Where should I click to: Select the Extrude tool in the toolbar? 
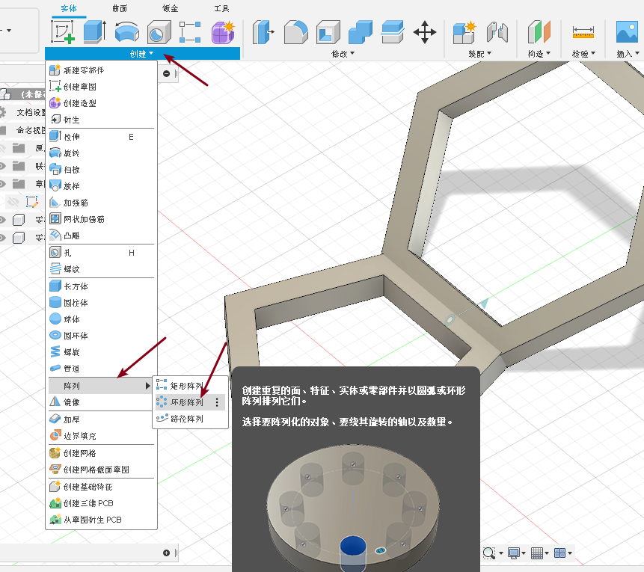(95, 31)
